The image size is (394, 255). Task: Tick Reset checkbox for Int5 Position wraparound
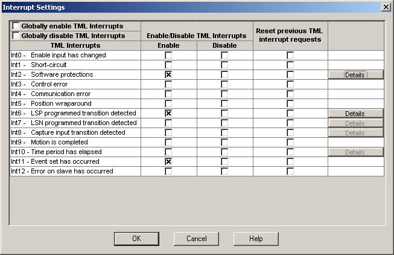point(290,103)
